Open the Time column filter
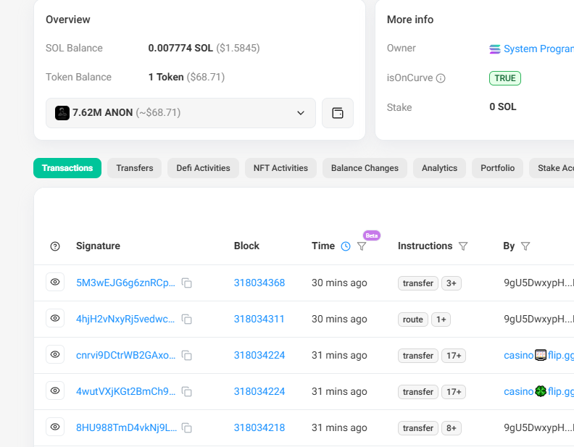 tap(362, 246)
